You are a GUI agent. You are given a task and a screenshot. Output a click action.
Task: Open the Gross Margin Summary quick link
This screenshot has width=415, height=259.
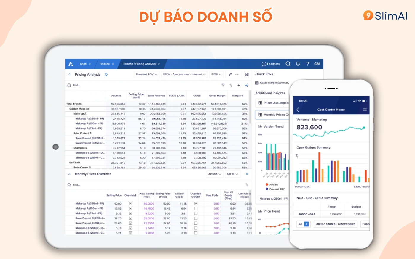pyautogui.click(x=274, y=83)
